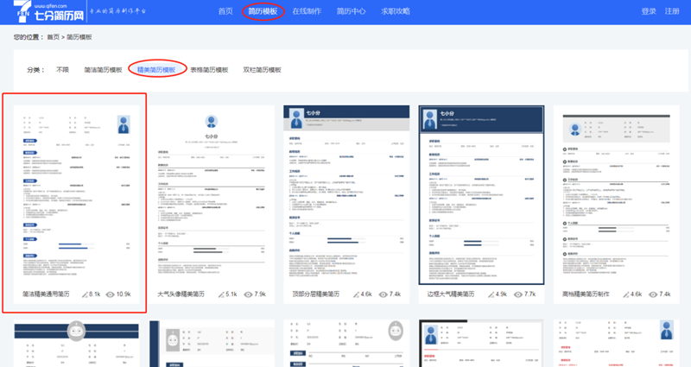Viewport: 691px width, 367px height.
Task: Click the 注册 link
Action: [672, 11]
